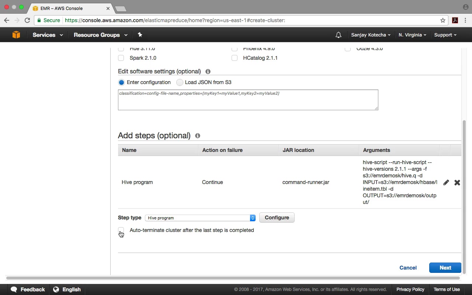
Task: Click inside the software configuration text area
Action: (x=248, y=100)
